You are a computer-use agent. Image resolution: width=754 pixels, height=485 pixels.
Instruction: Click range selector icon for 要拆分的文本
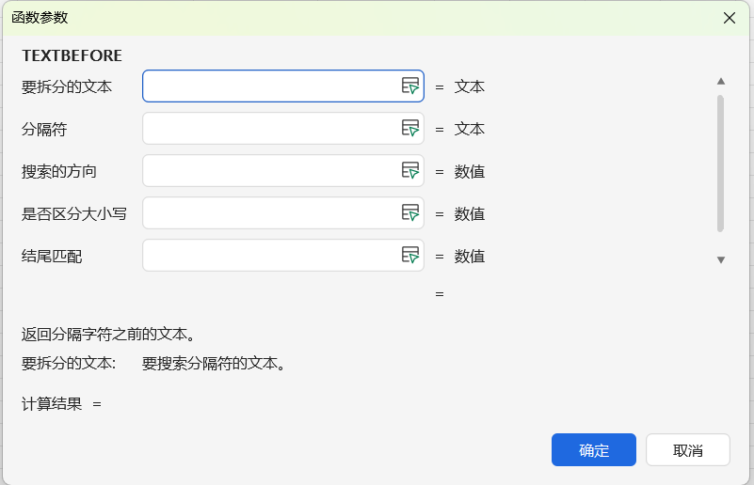point(410,86)
